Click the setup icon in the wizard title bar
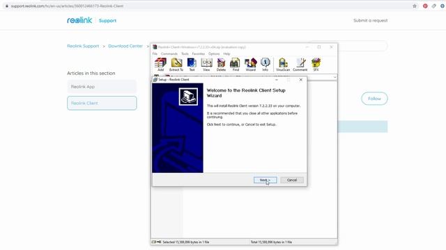This screenshot has height=250, width=446. coord(155,80)
